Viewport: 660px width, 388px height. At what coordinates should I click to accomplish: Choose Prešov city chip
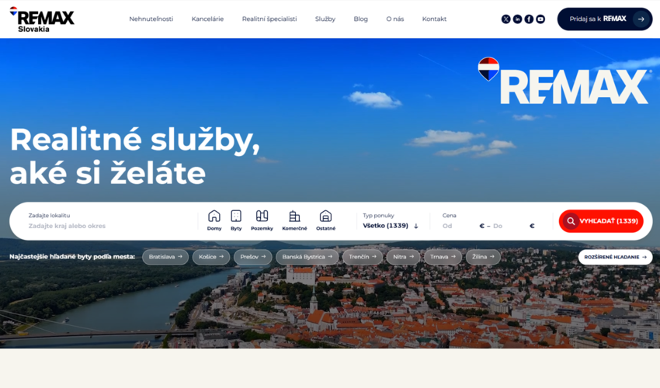(252, 257)
